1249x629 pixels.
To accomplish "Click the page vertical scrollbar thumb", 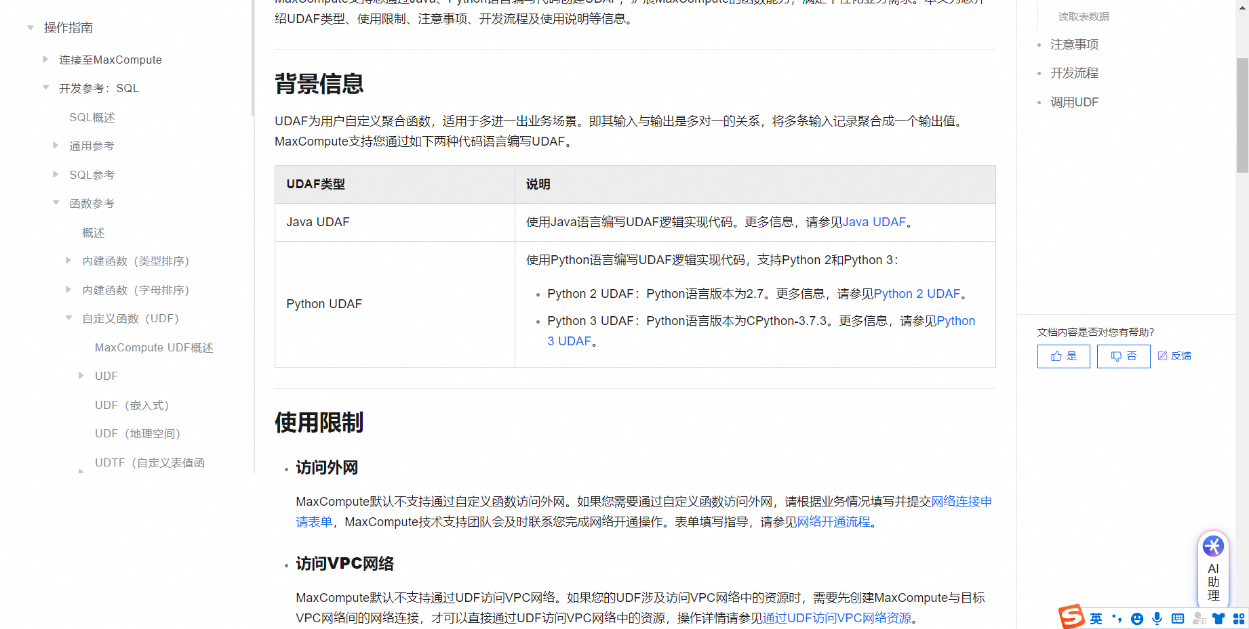I will 1242,115.
